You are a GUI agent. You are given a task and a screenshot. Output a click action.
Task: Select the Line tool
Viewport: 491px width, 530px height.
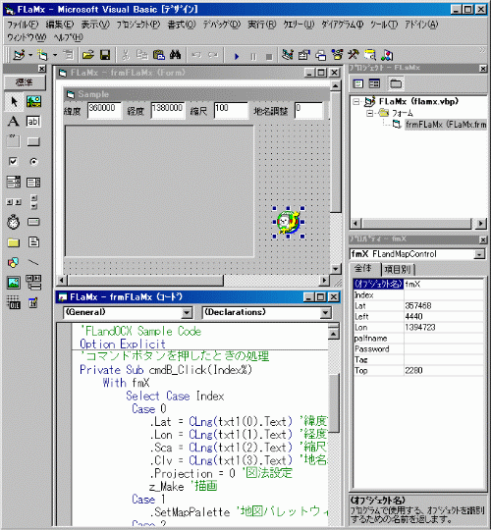click(33, 262)
